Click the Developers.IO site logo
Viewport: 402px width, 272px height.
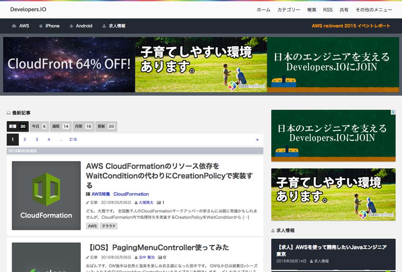pos(28,10)
